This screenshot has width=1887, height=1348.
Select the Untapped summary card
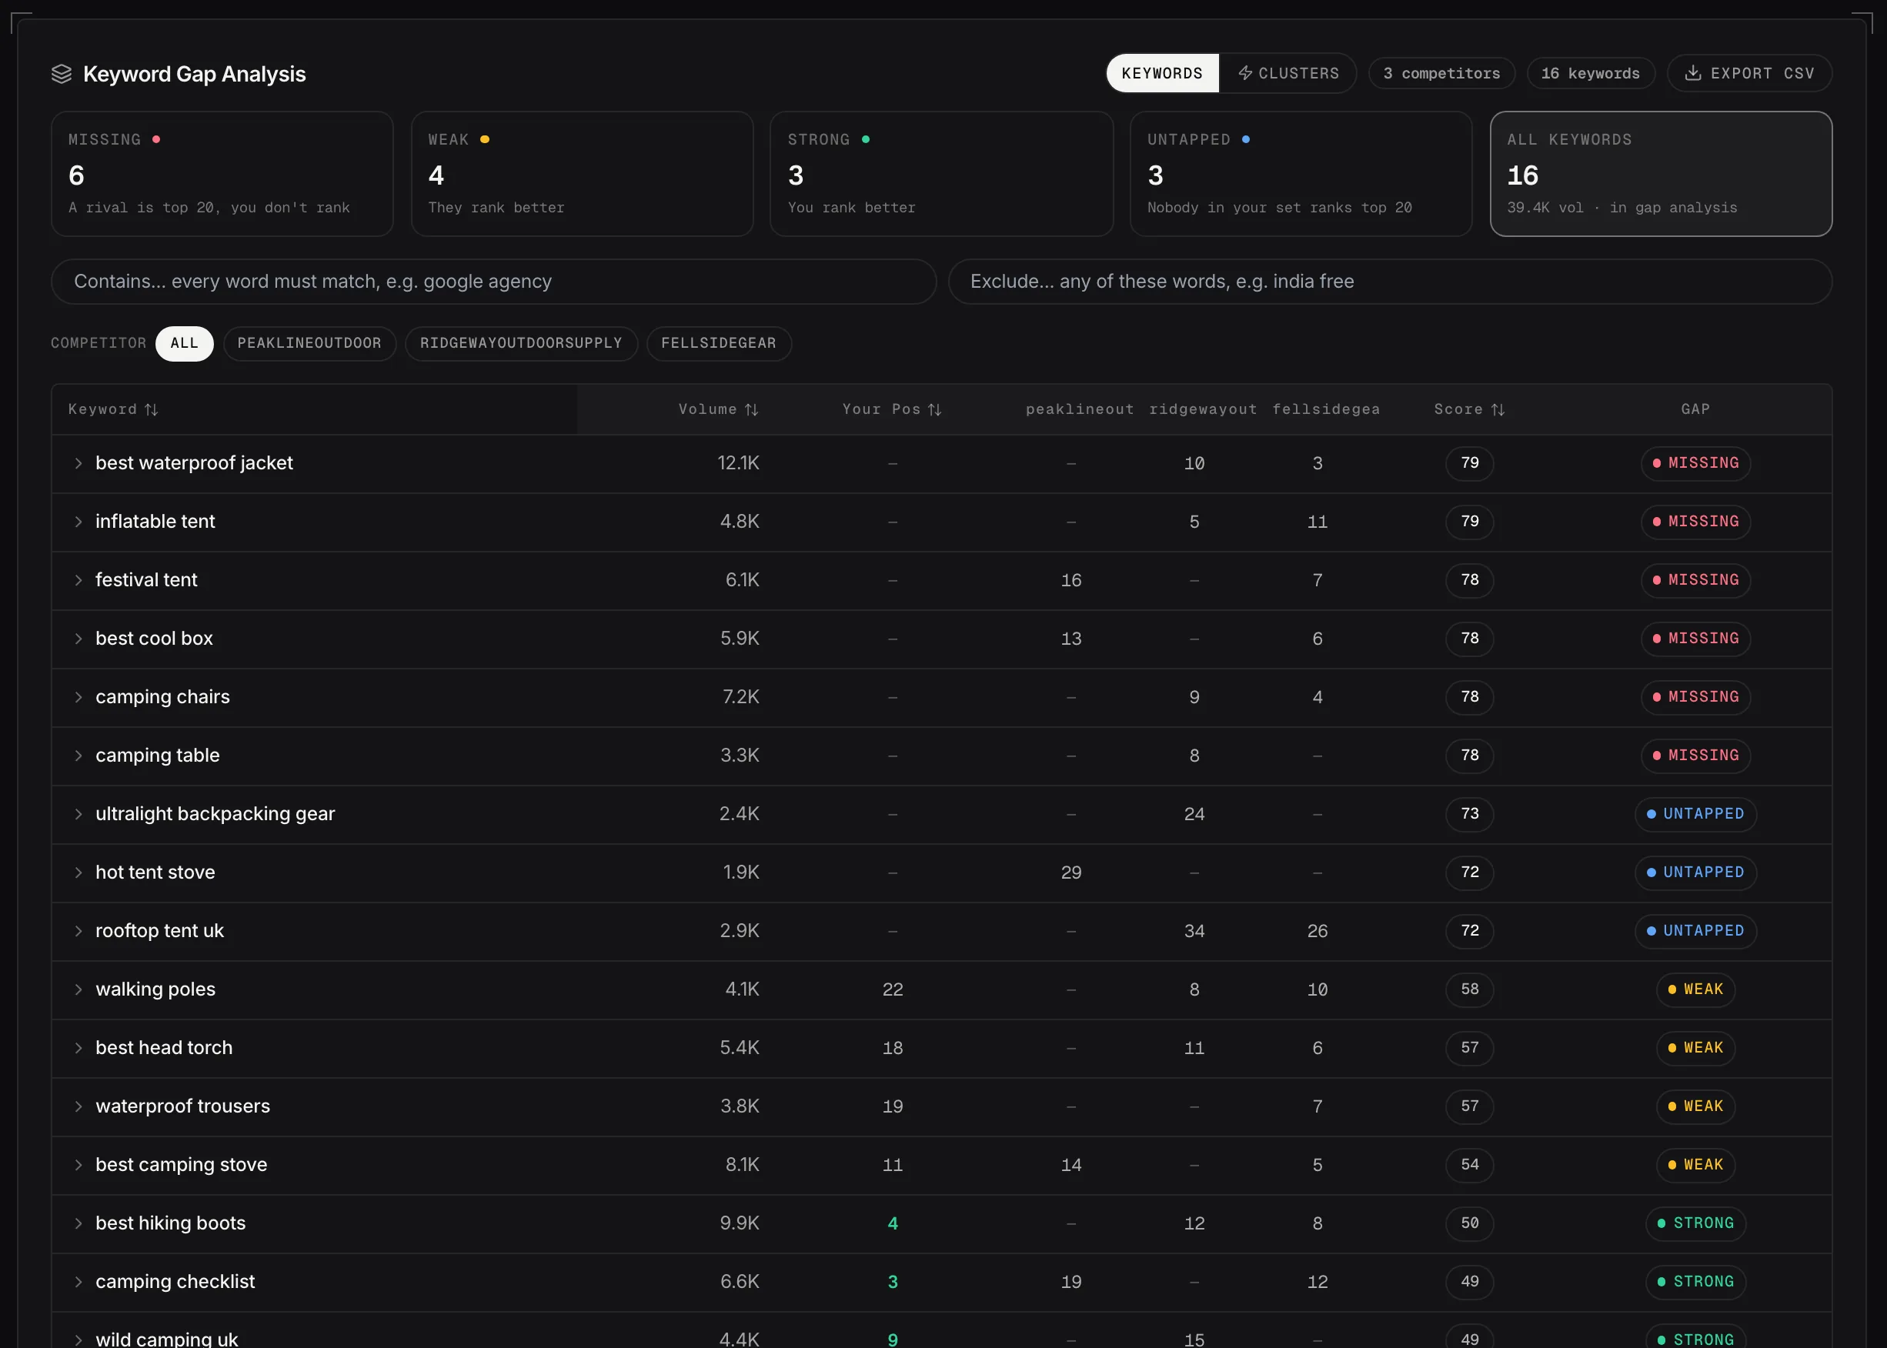(1301, 173)
